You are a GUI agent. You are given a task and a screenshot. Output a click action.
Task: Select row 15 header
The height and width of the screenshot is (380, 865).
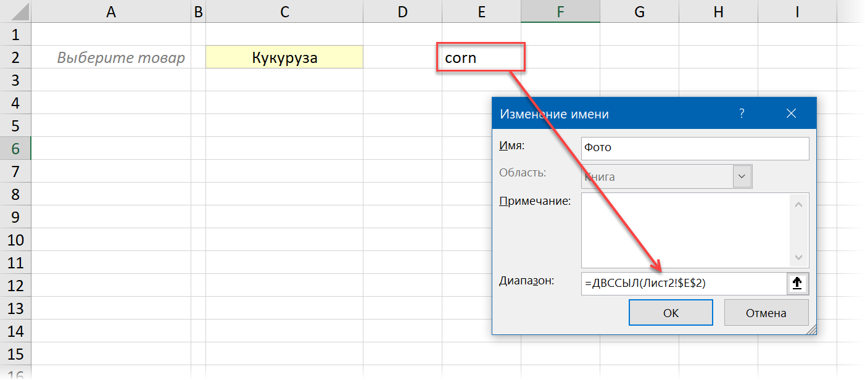click(15, 354)
